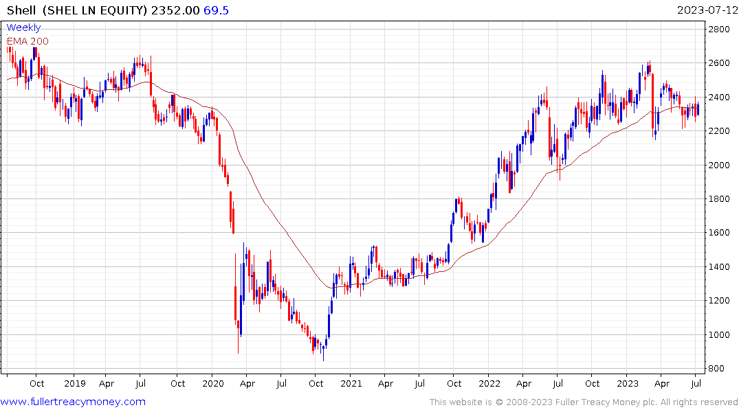Click the 1200 price axis label
The width and height of the screenshot is (739, 412).
coord(719,300)
